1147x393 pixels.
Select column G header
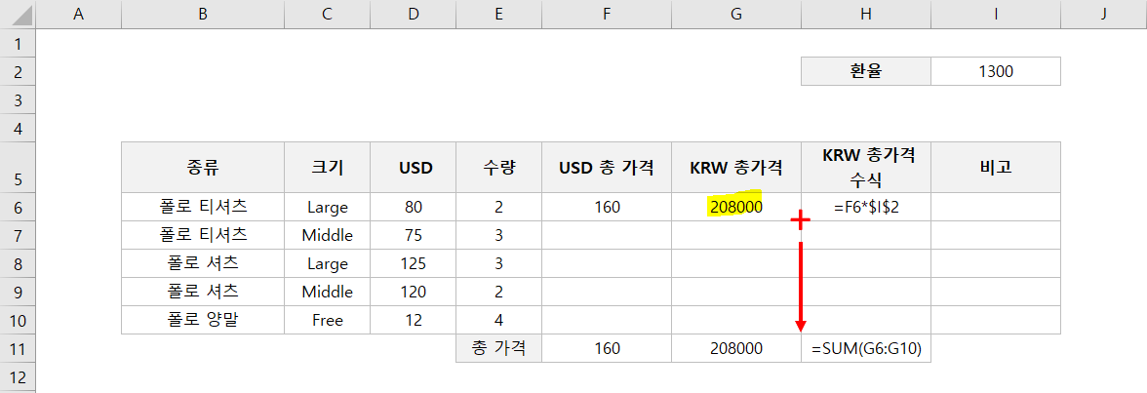735,15
